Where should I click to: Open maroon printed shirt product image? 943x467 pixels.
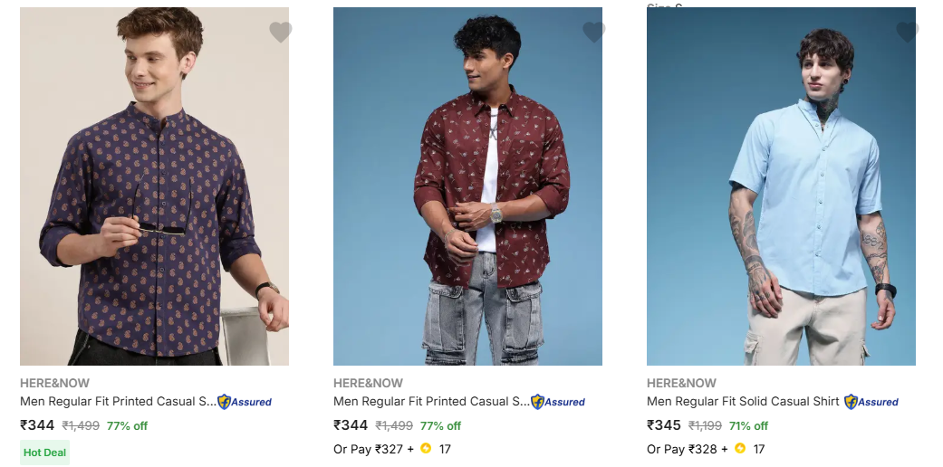pyautogui.click(x=467, y=186)
